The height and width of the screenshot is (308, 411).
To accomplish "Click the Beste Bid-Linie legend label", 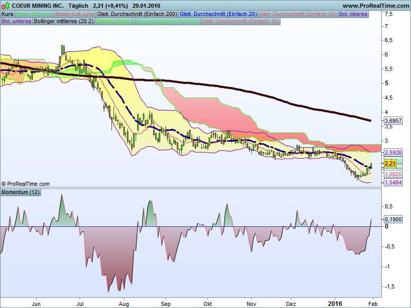I will click(34, 14).
